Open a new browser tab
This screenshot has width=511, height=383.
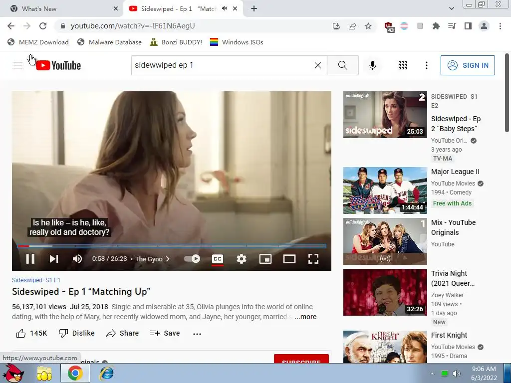[x=254, y=9]
